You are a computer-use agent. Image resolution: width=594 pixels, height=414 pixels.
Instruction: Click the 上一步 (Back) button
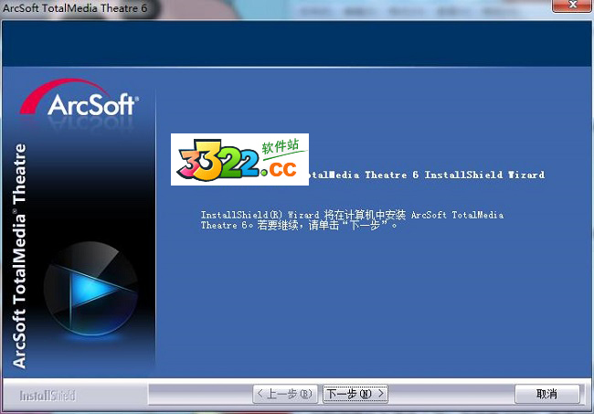[x=285, y=394]
